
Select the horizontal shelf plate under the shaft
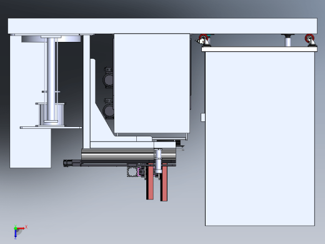[x=51, y=128]
